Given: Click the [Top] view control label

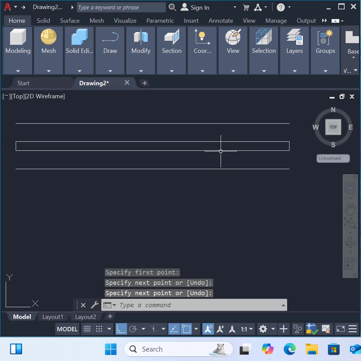Looking at the screenshot, I should [x=18, y=96].
